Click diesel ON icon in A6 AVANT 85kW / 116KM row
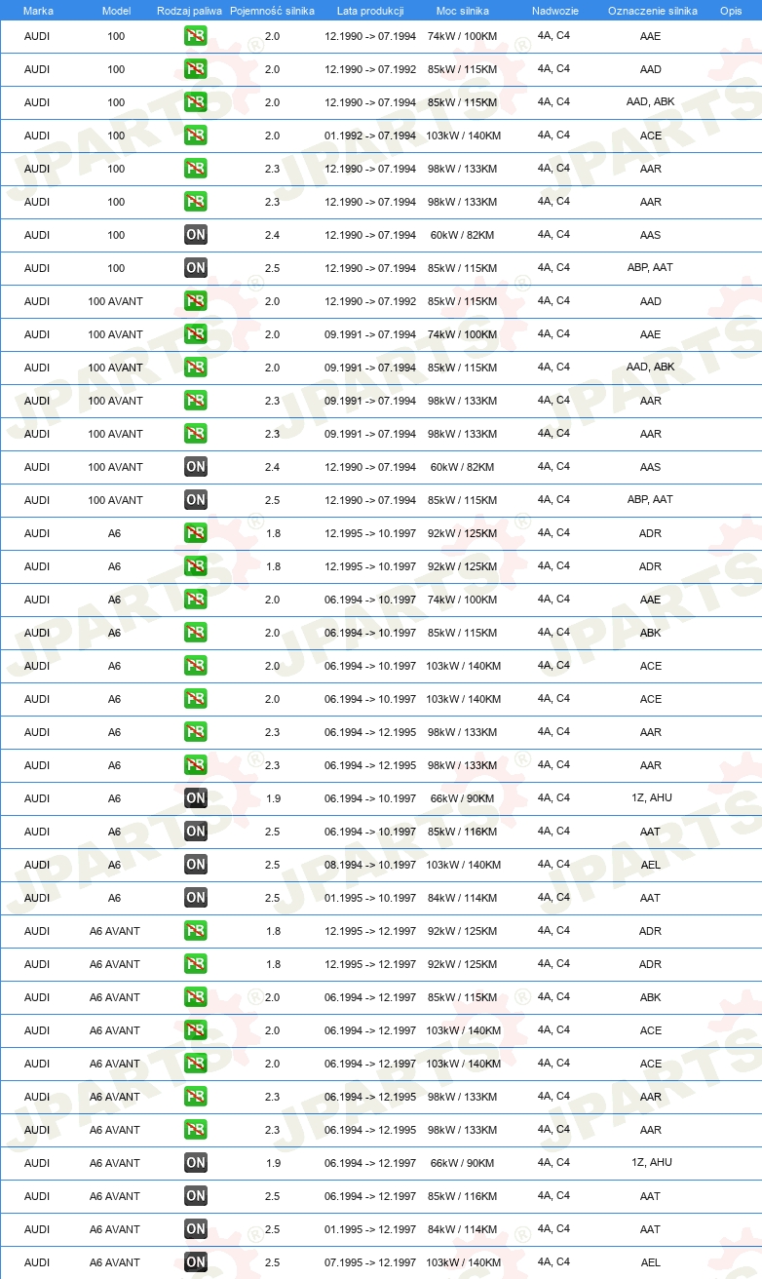 point(196,1196)
